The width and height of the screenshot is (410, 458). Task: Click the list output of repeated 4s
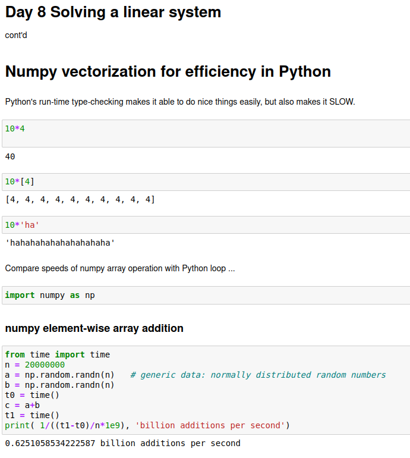point(80,199)
